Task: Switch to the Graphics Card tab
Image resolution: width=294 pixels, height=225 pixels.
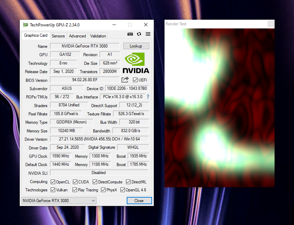Action: click(x=36, y=35)
